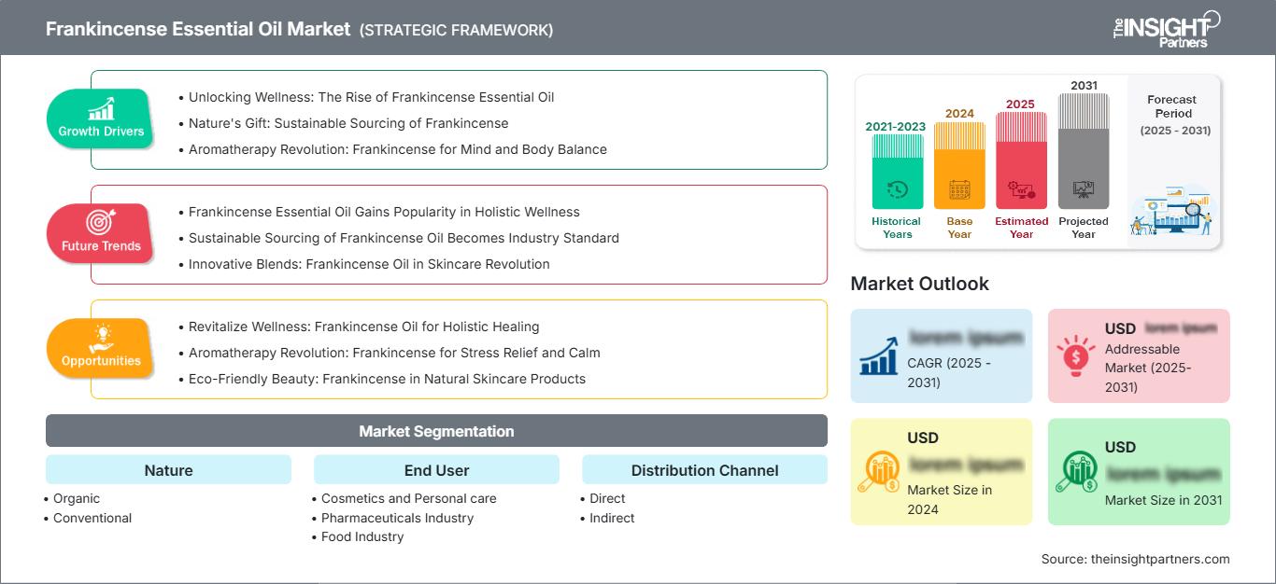Click the CAGR growth chart icon
1276x584 pixels.
(877, 355)
